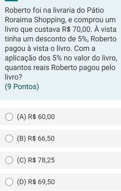The image size is (121, 191).
Task: Choose answer label (A) R$ 60,00
Action: [x=36, y=117]
